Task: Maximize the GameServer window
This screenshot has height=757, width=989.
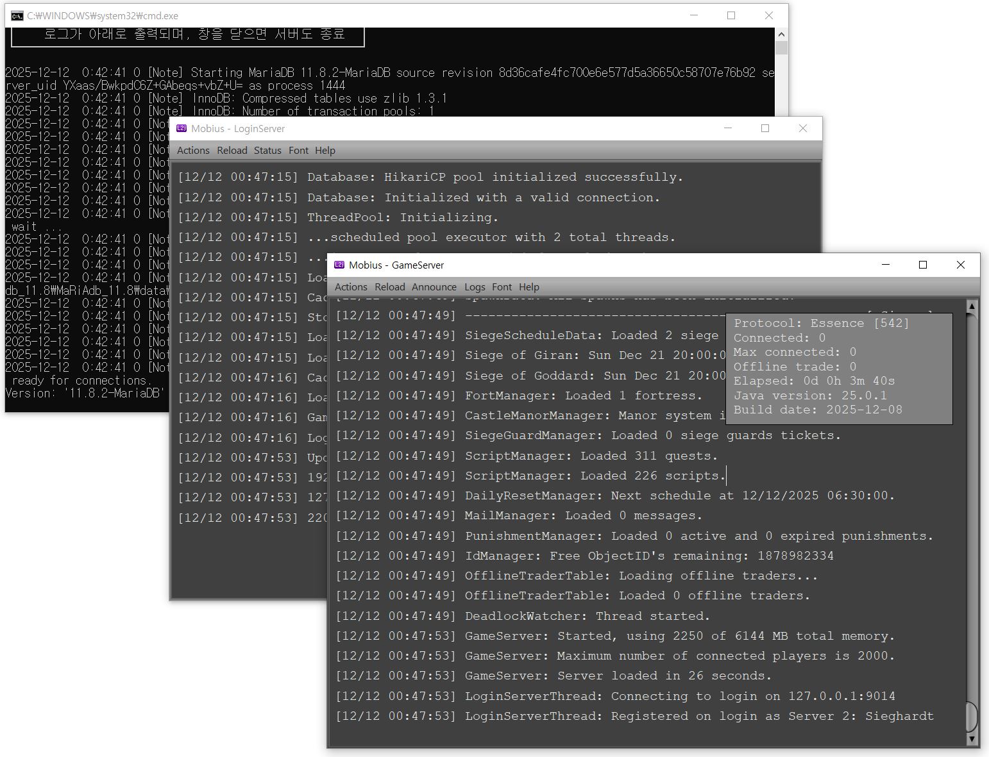Action: click(x=923, y=265)
